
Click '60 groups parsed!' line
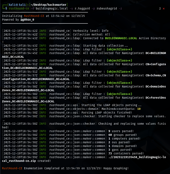tap(123, 135)
